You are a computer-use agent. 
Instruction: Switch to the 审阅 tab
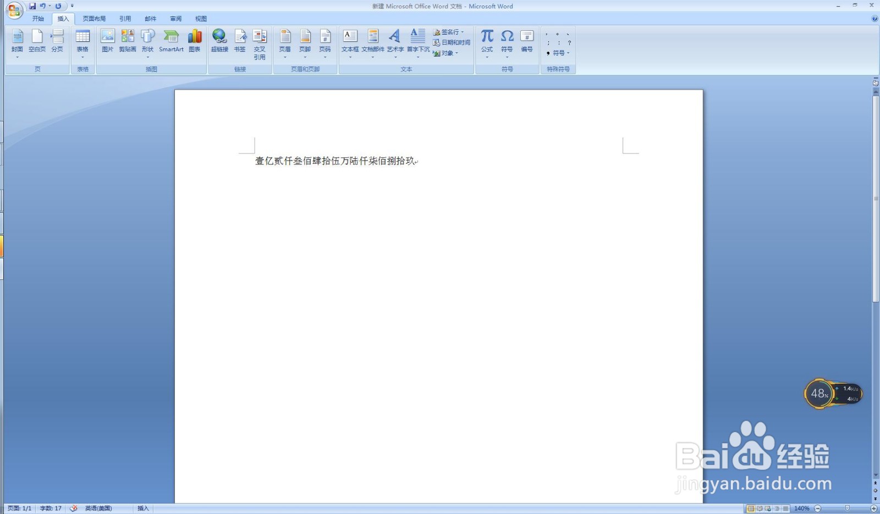pyautogui.click(x=176, y=19)
